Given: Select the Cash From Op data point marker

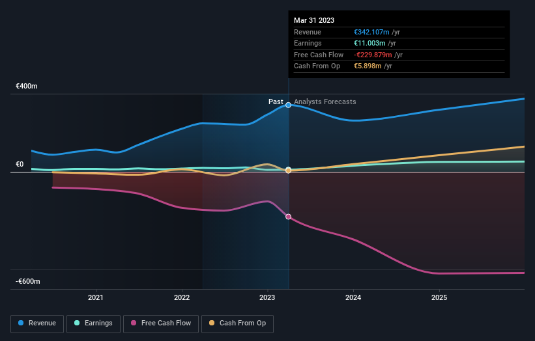Looking at the screenshot, I should (x=288, y=170).
